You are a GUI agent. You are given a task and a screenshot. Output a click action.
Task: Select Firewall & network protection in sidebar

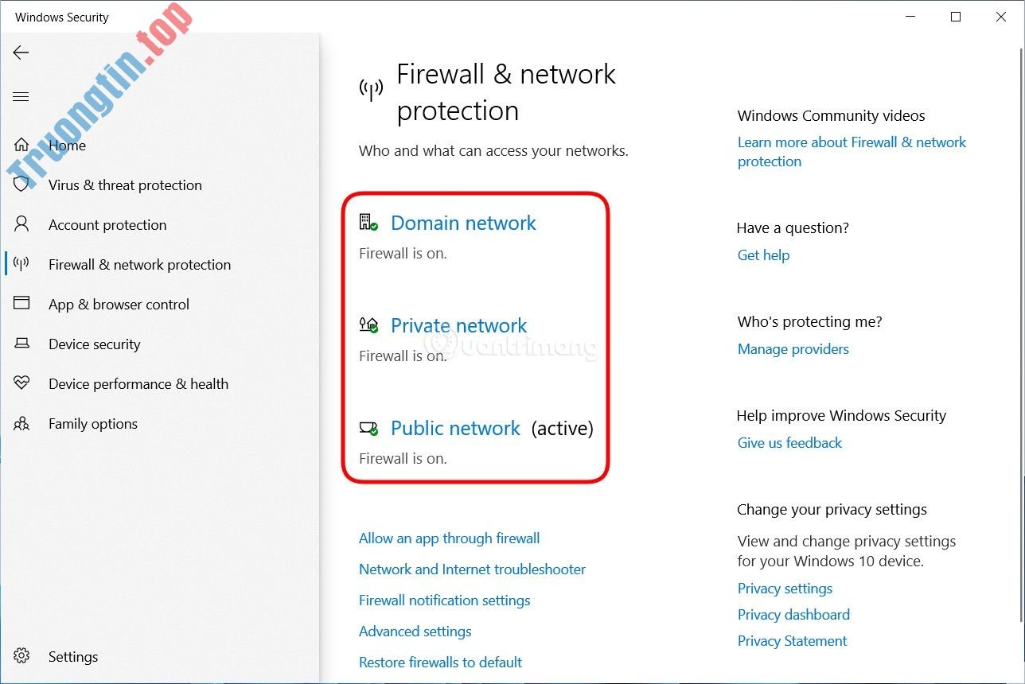click(139, 265)
